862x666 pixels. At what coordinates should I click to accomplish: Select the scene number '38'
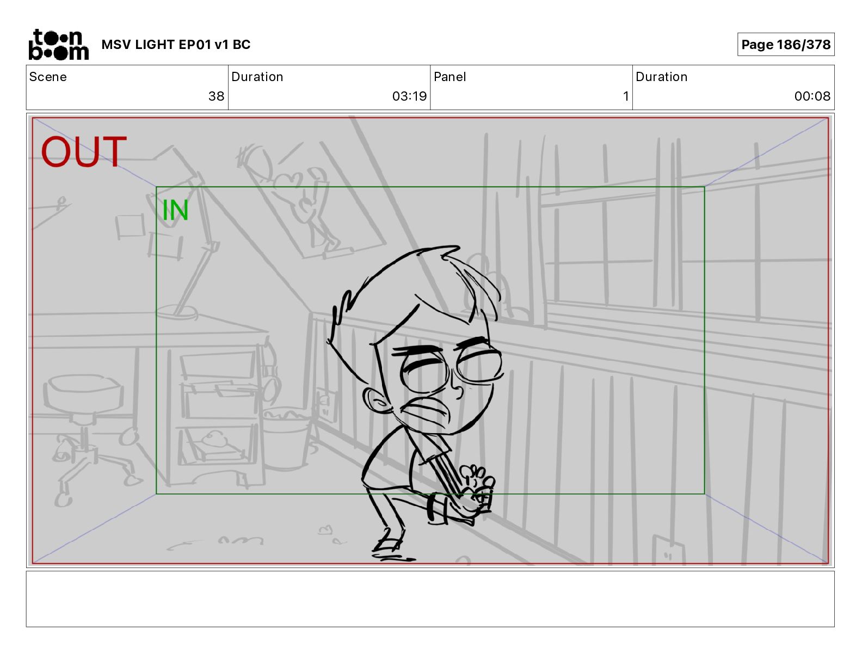pos(216,96)
